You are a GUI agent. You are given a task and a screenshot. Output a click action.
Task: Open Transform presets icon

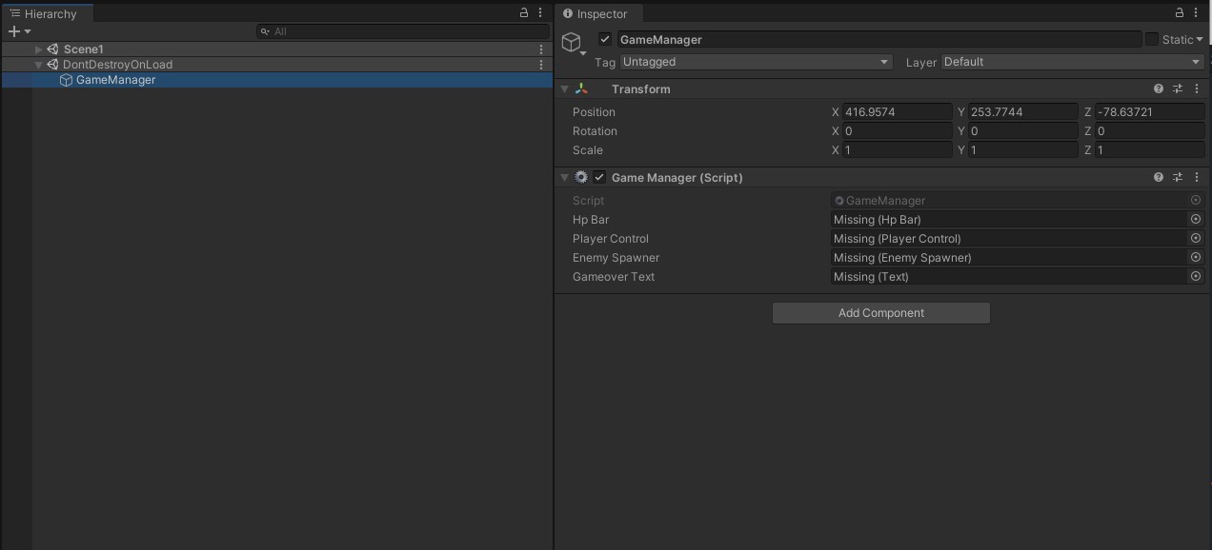pyautogui.click(x=1178, y=88)
